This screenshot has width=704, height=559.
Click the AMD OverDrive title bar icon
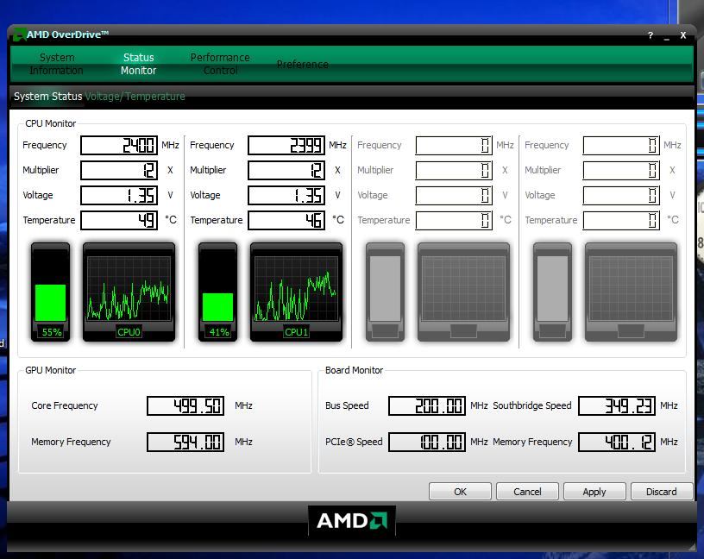[19, 35]
